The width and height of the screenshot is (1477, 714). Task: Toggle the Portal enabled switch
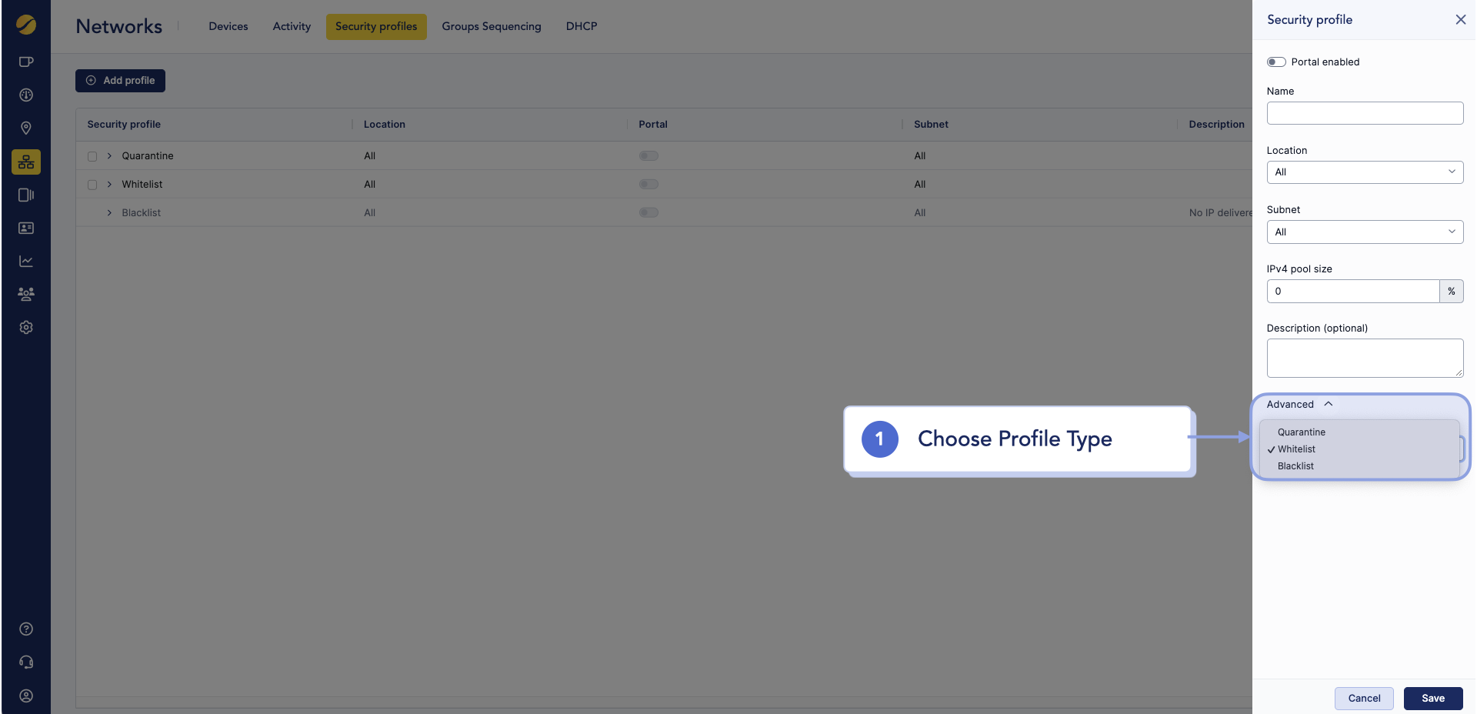coord(1276,62)
